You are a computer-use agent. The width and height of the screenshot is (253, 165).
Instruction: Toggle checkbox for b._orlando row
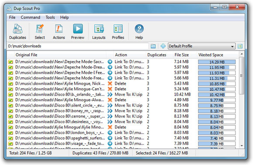tap(10, 95)
